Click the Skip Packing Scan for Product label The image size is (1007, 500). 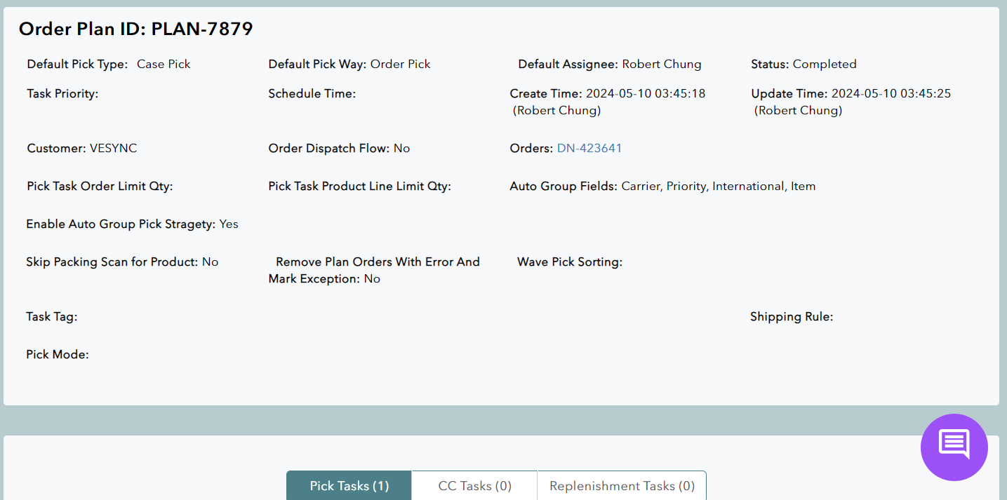point(112,262)
